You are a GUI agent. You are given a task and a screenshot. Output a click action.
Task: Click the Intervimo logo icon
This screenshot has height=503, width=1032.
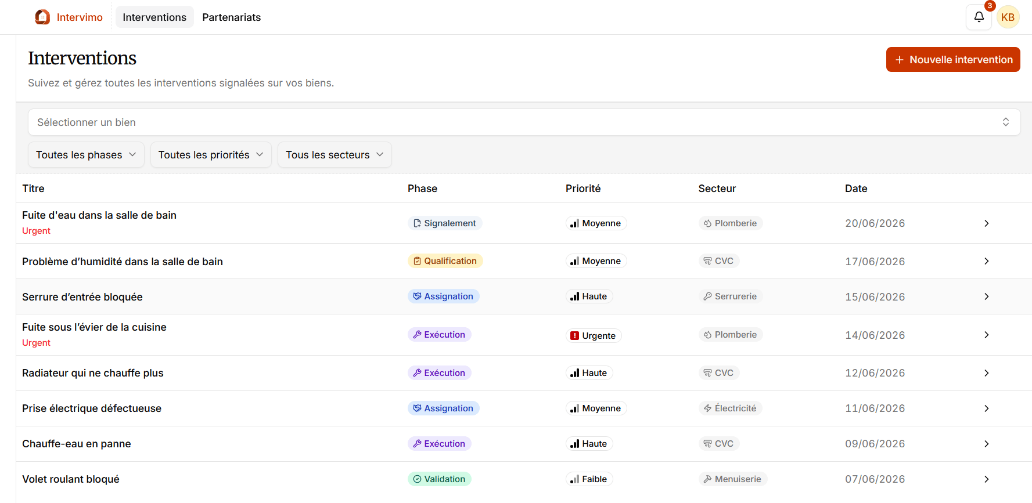pos(42,17)
